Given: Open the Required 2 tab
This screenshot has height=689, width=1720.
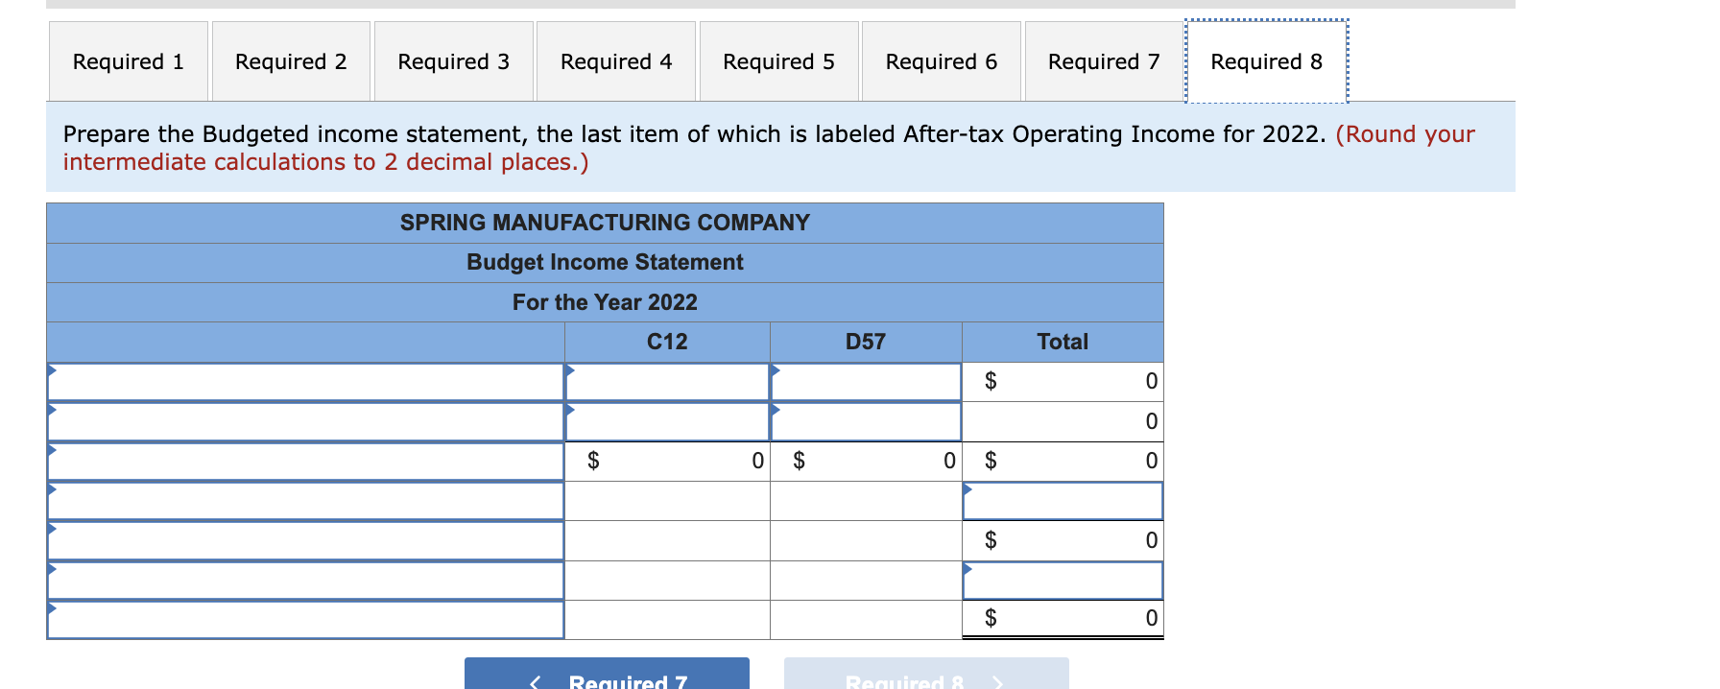Looking at the screenshot, I should tap(290, 60).
